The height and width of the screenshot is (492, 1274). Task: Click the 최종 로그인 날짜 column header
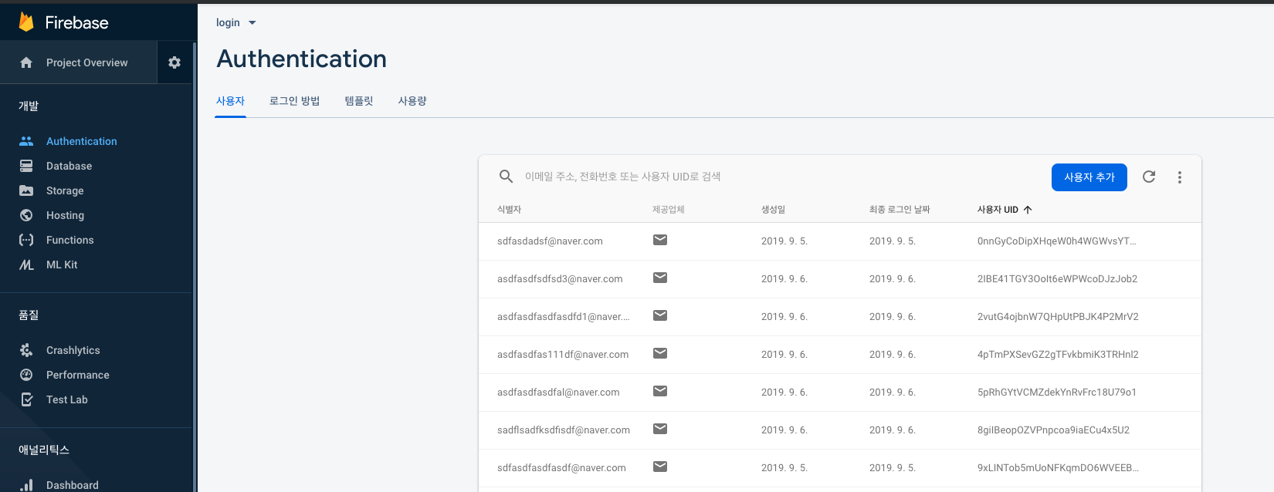pyautogui.click(x=900, y=210)
